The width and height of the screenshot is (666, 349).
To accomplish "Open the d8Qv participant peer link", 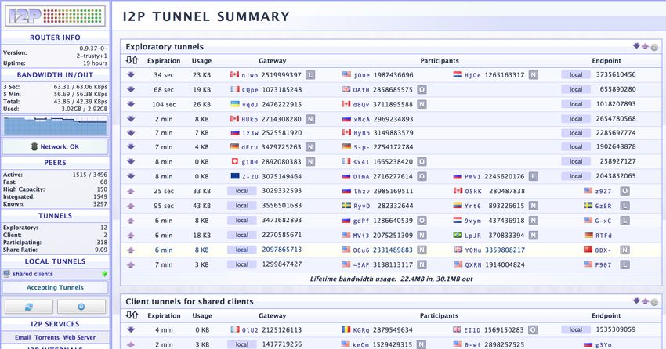I will [361, 104].
